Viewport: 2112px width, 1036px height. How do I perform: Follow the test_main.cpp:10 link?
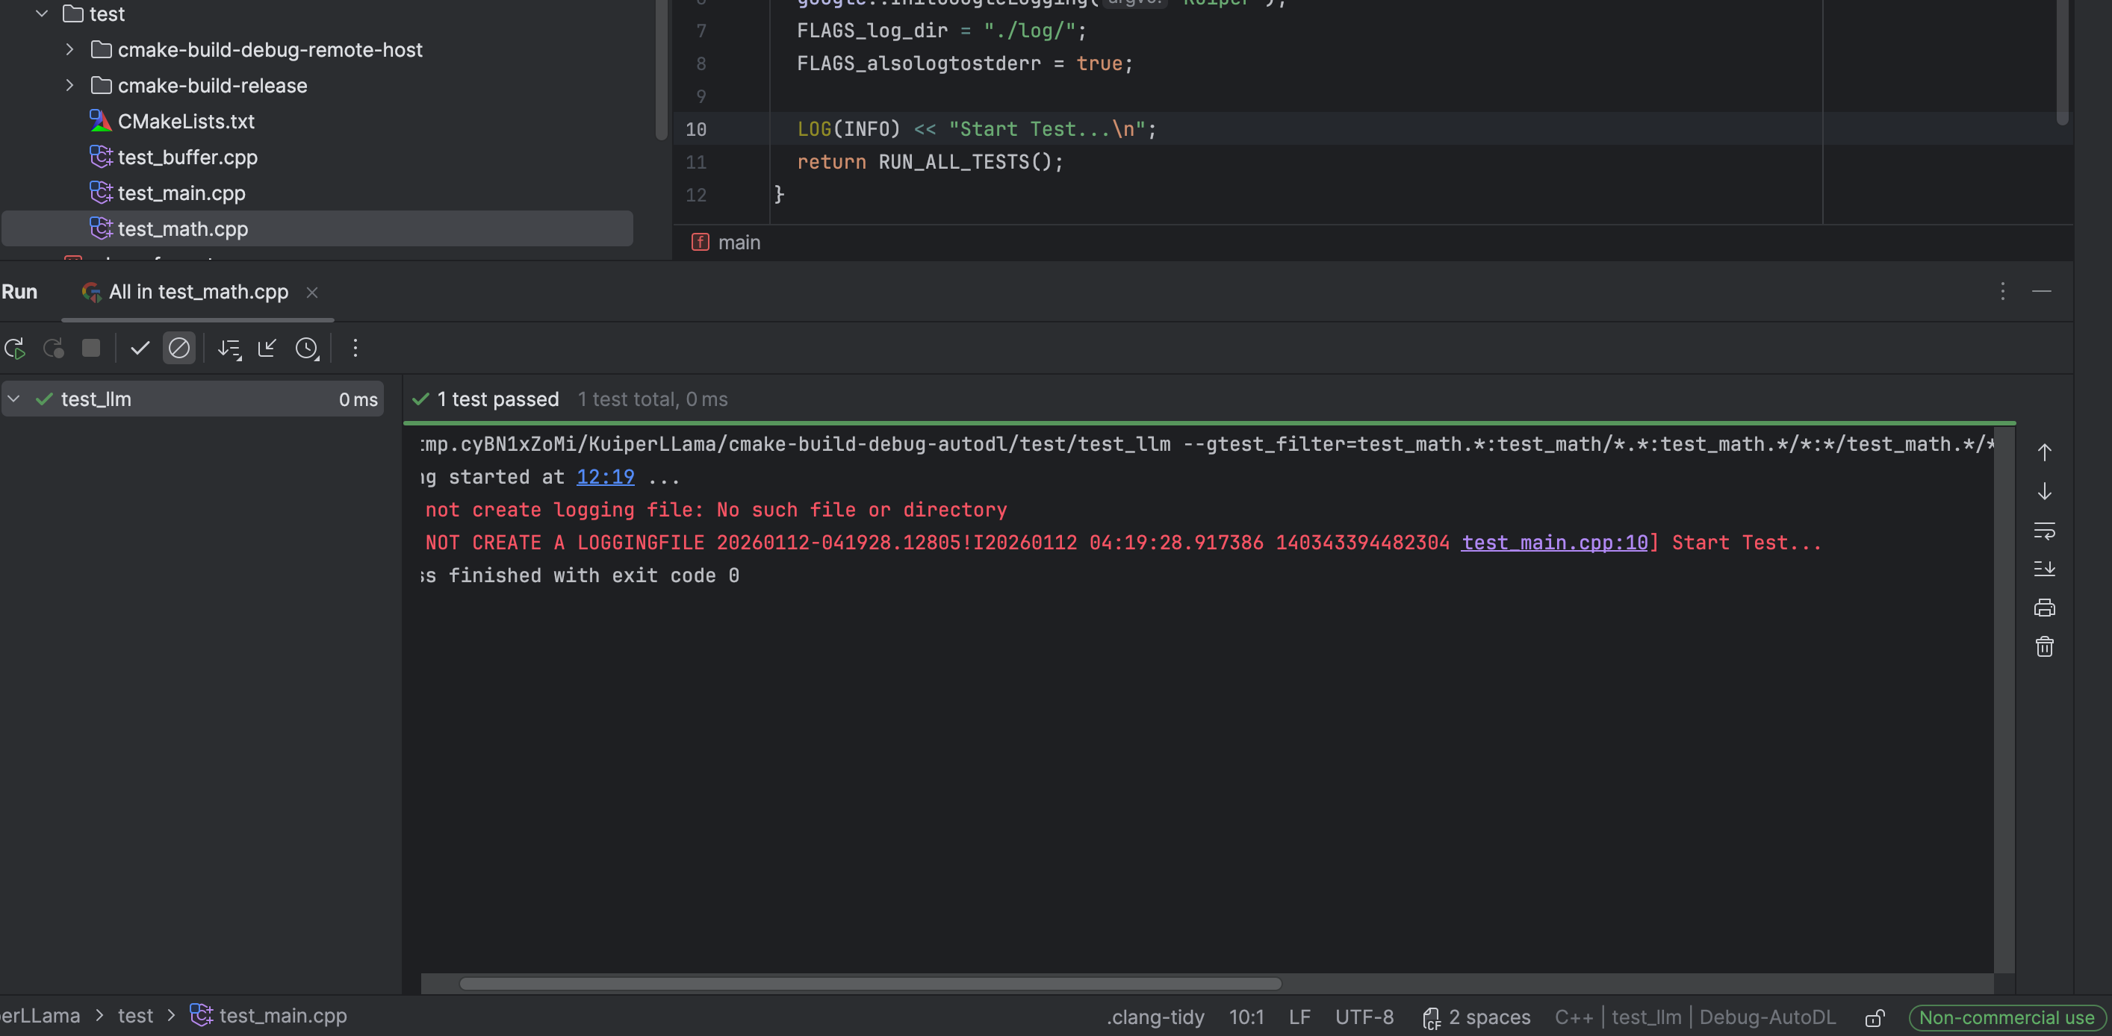(x=1553, y=543)
